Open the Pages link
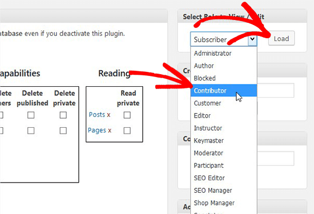Image resolution: width=314 pixels, height=214 pixels. click(x=97, y=130)
